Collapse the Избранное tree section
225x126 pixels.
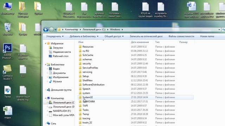coord(45,43)
